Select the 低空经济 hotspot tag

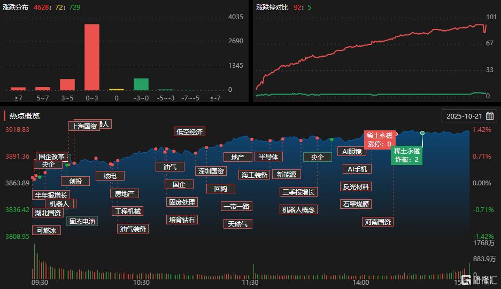click(189, 131)
